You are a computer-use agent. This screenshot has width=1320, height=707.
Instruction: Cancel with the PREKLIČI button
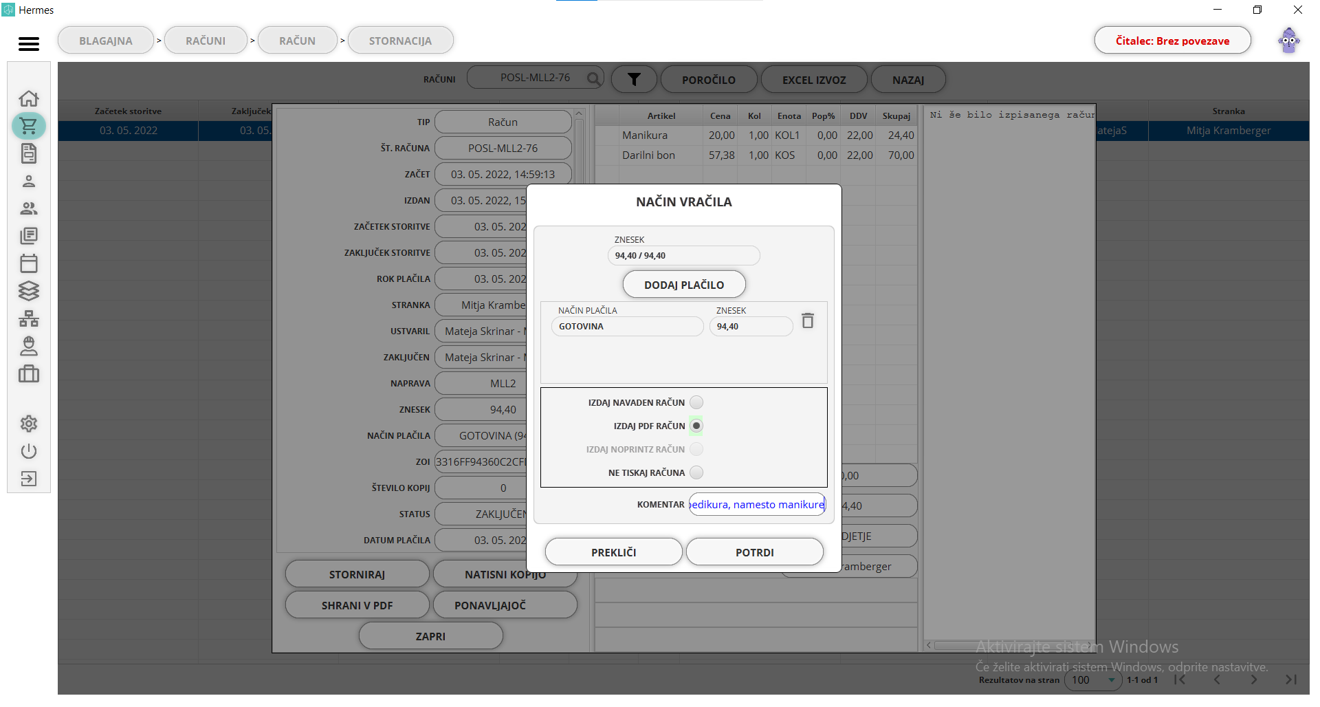click(614, 552)
